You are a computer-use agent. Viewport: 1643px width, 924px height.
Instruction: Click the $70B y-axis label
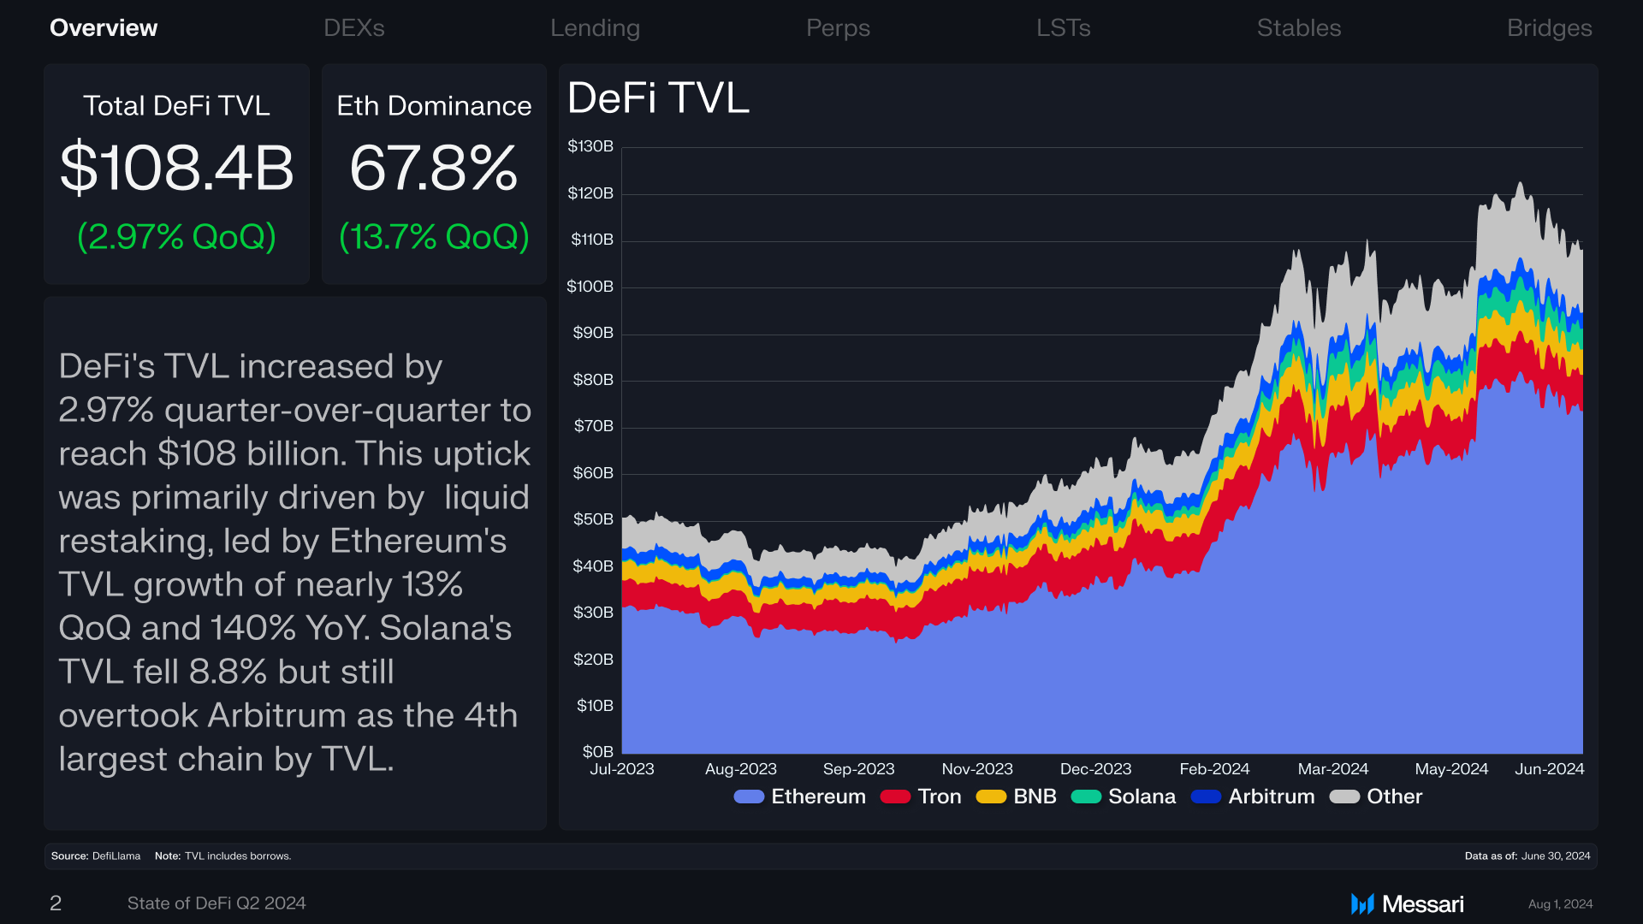[594, 426]
